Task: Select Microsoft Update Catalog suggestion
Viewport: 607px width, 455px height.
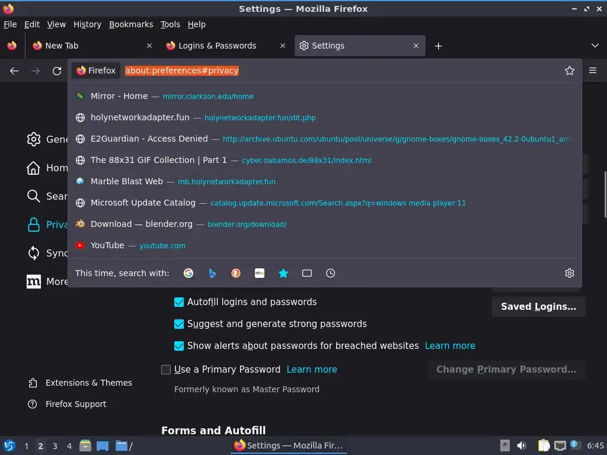Action: [325, 203]
